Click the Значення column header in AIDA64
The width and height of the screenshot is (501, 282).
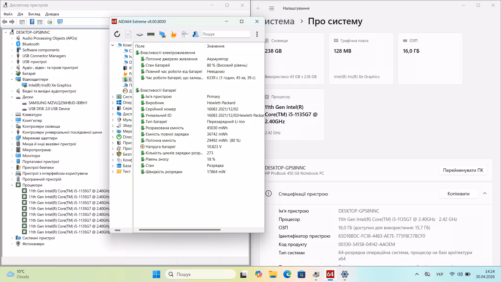pos(234,46)
